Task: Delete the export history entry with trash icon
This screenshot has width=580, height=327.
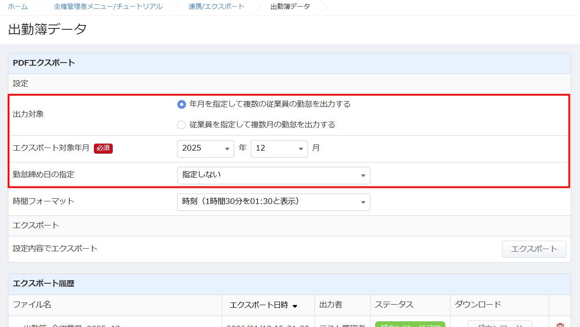Action: click(560, 325)
